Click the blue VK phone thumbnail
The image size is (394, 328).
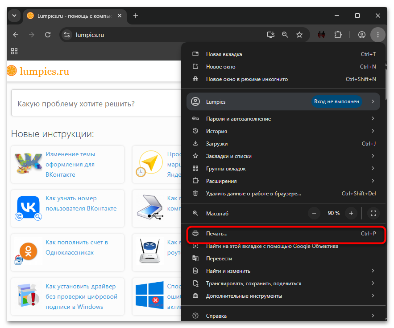[x=28, y=208]
